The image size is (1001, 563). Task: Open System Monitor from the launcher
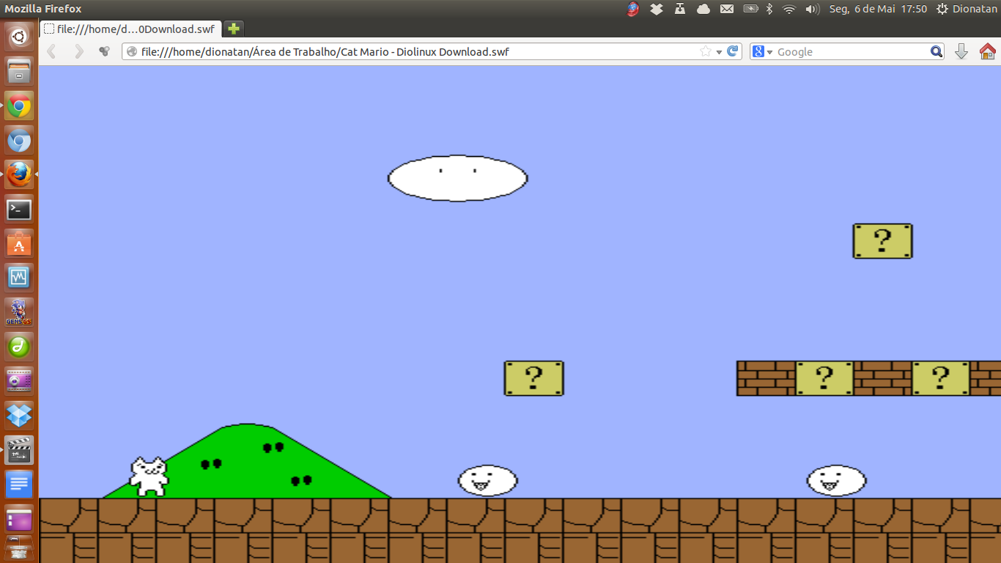coord(19,278)
